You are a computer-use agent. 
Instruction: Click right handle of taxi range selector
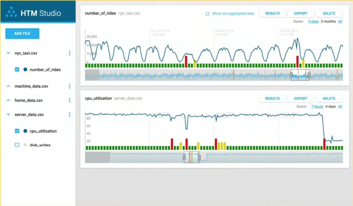[309, 75]
